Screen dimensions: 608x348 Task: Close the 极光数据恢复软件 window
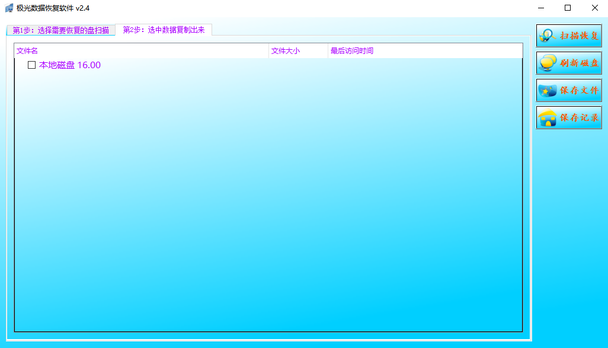pyautogui.click(x=594, y=8)
